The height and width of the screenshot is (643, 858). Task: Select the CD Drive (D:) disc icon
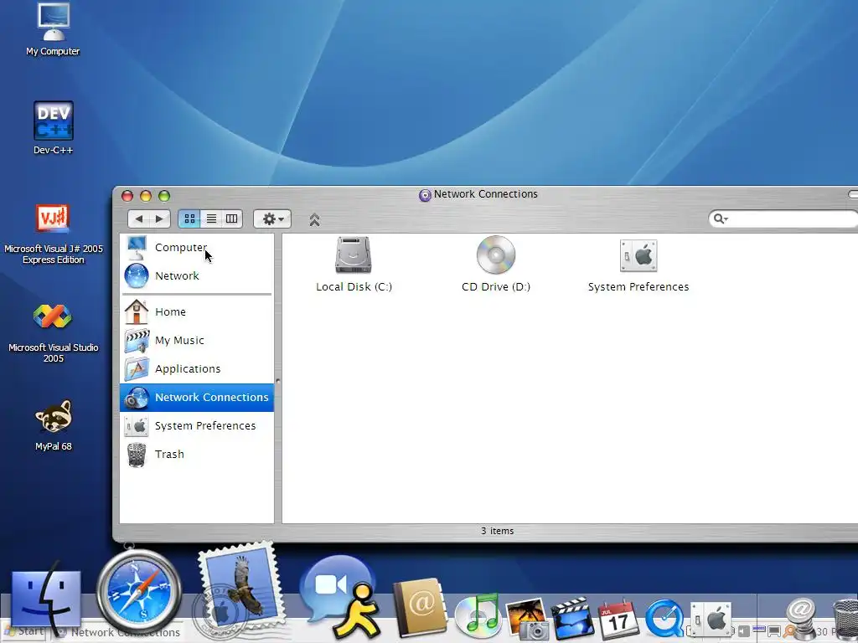(496, 255)
